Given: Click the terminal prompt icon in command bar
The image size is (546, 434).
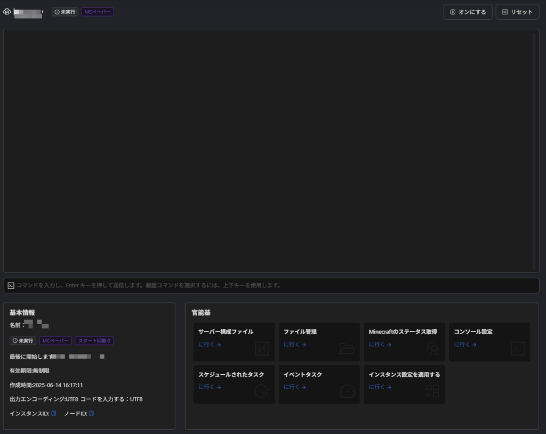Looking at the screenshot, I should point(11,286).
